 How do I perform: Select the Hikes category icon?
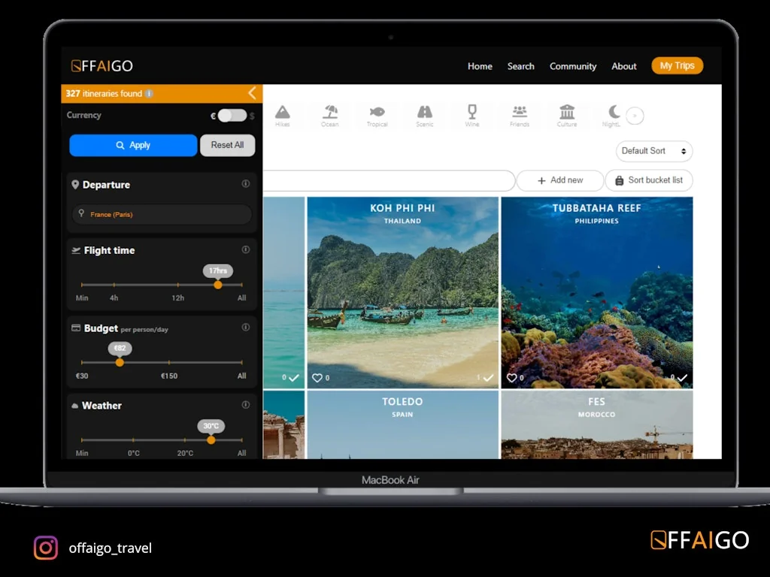(x=283, y=114)
